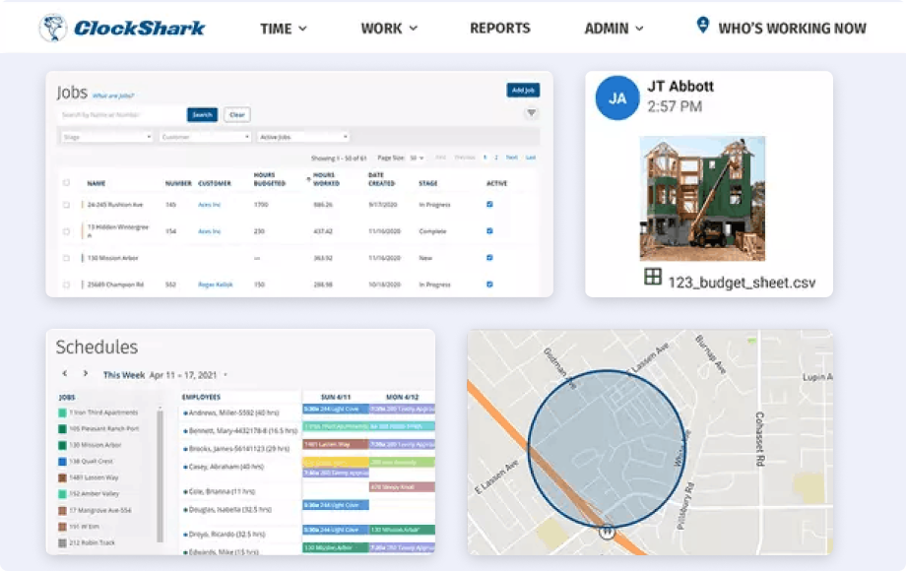Open the Stage filter dropdown
Image resolution: width=906 pixels, height=571 pixels.
tap(108, 137)
